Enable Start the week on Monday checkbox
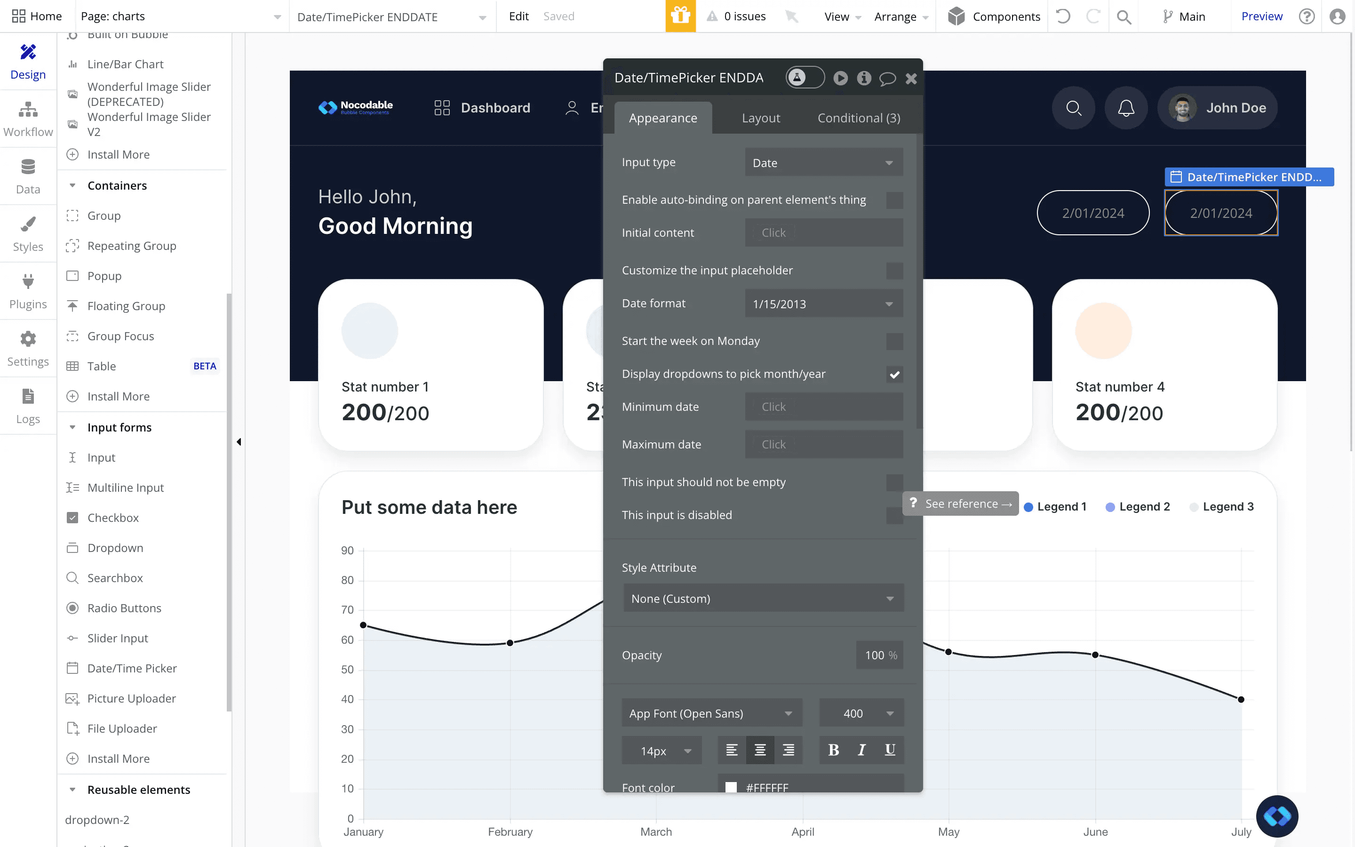 pos(894,341)
